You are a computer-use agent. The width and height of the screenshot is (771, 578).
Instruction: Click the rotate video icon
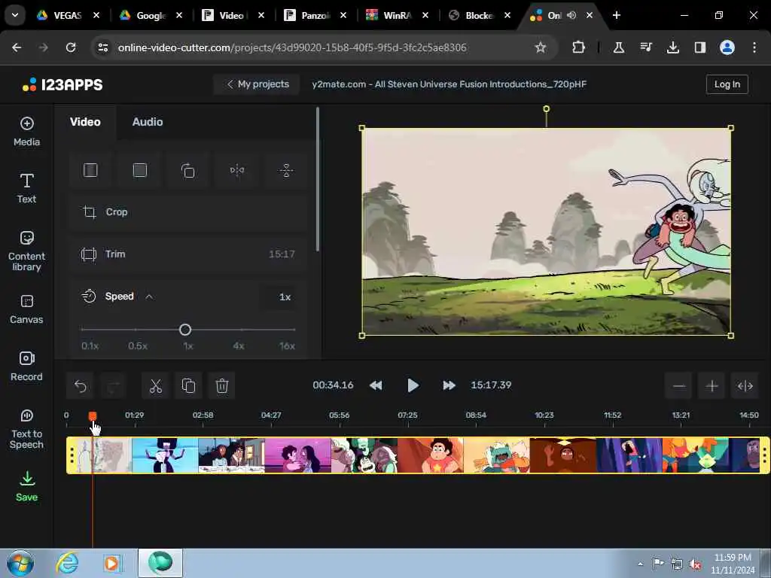point(187,170)
